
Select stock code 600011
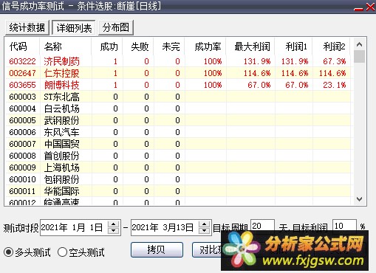tap(22, 191)
